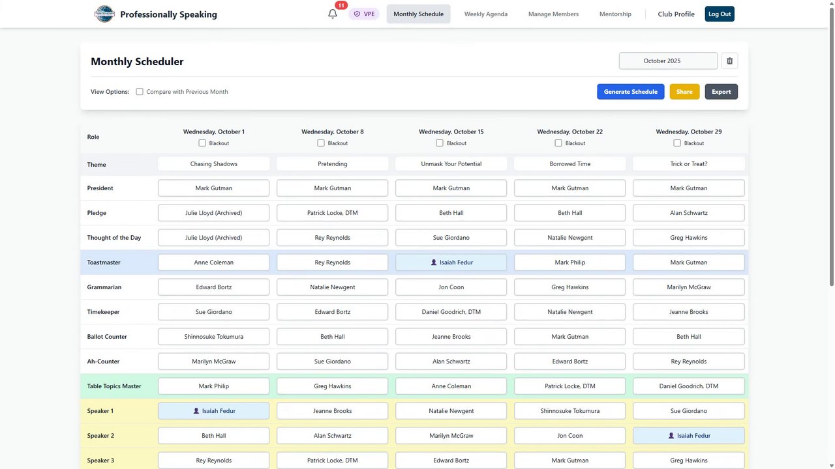Select October 15 Timekeeper cell Daniel Goodrich, DTM

tap(451, 312)
